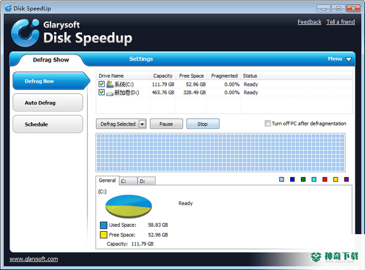Visit the www.glarysoft.com link
This screenshot has height=270, width=365.
click(x=33, y=259)
